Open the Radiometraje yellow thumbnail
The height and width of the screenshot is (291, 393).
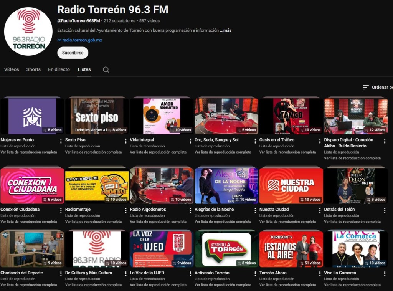pyautogui.click(x=97, y=186)
